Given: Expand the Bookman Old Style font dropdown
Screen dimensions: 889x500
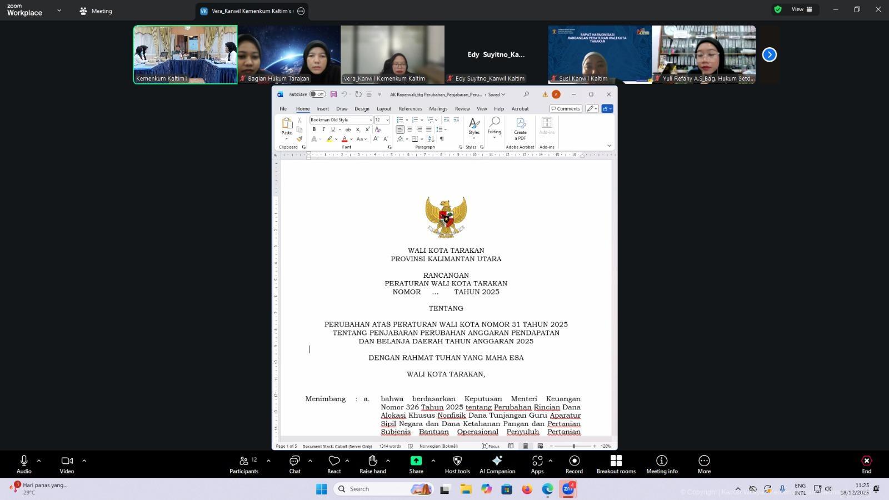Looking at the screenshot, I should (x=371, y=120).
